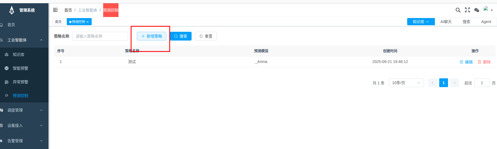Open the 知识库 dropdown in top right
497x149 pixels.
point(421,22)
